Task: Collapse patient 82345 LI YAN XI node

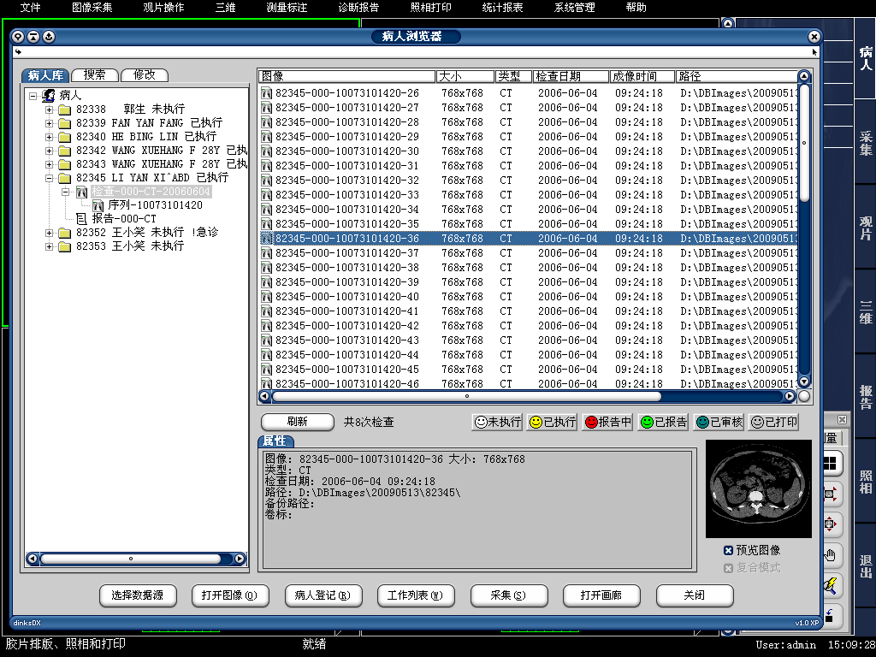Action: tap(49, 178)
